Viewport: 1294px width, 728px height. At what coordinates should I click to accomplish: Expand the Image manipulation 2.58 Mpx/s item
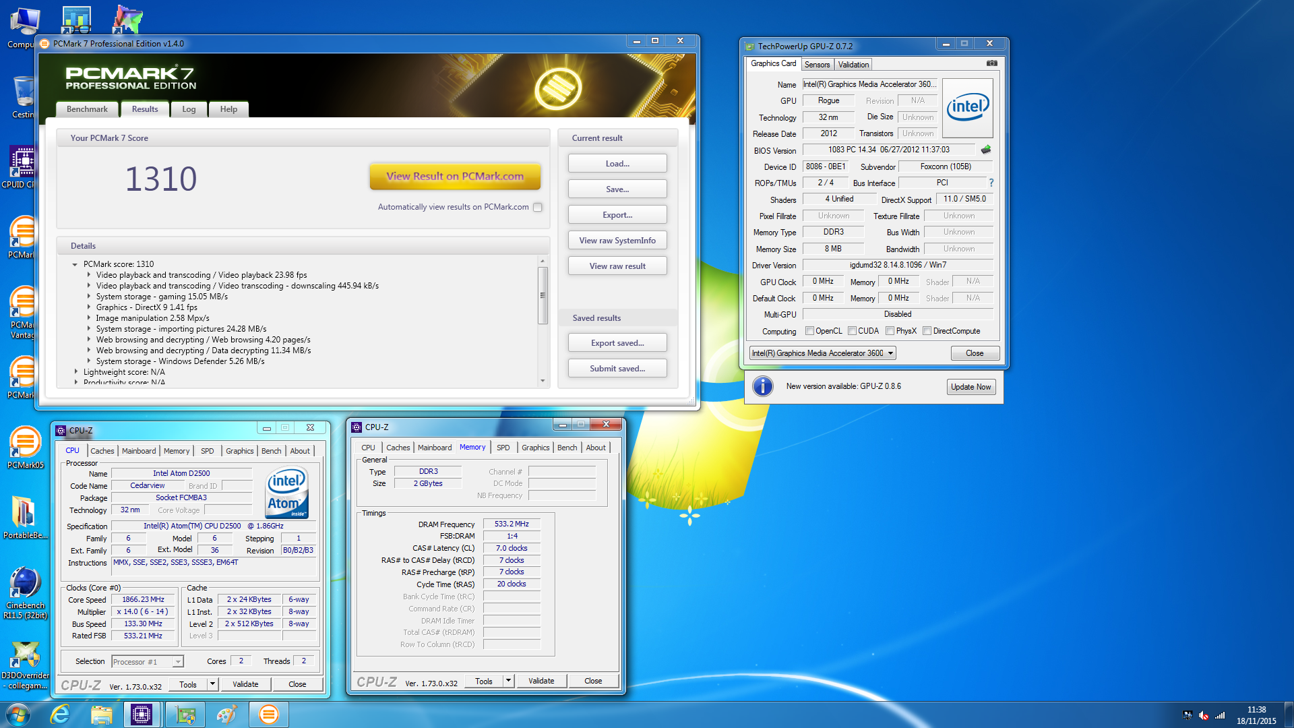tap(88, 318)
